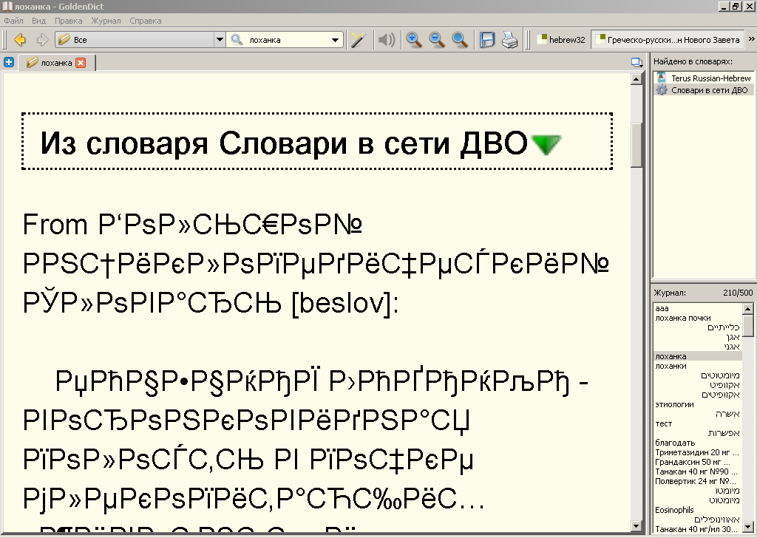Switch to the лоханка tab
Viewport: 757px width, 538px height.
coord(56,63)
